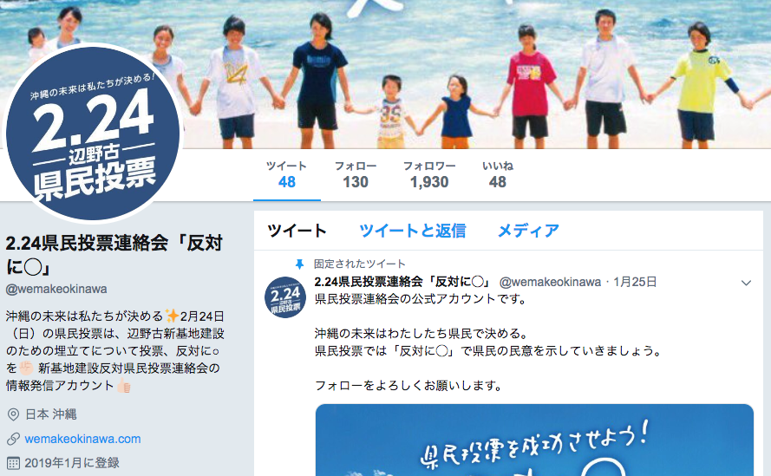Expand the pinned tweet options chevron
The image size is (771, 476).
[x=746, y=283]
